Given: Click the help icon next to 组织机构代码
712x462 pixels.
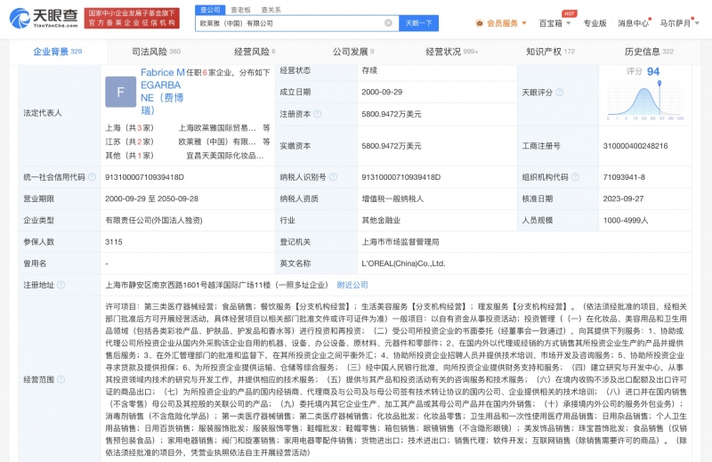Looking at the screenshot, I should (575, 177).
